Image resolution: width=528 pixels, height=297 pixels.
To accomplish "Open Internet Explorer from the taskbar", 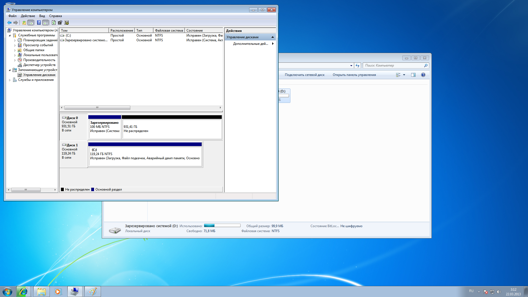I will click(x=23, y=291).
